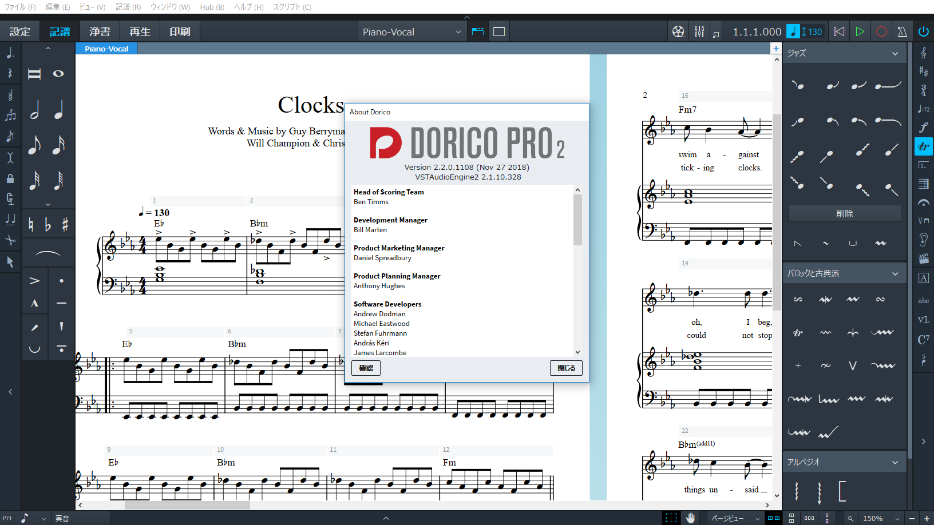
Task: Open the mixer icon in the toolbar
Action: [699, 31]
